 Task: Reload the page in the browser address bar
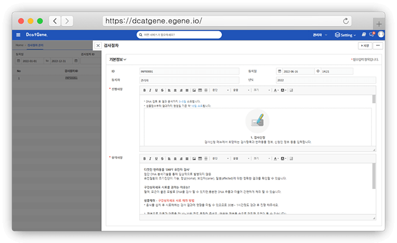click(x=346, y=21)
